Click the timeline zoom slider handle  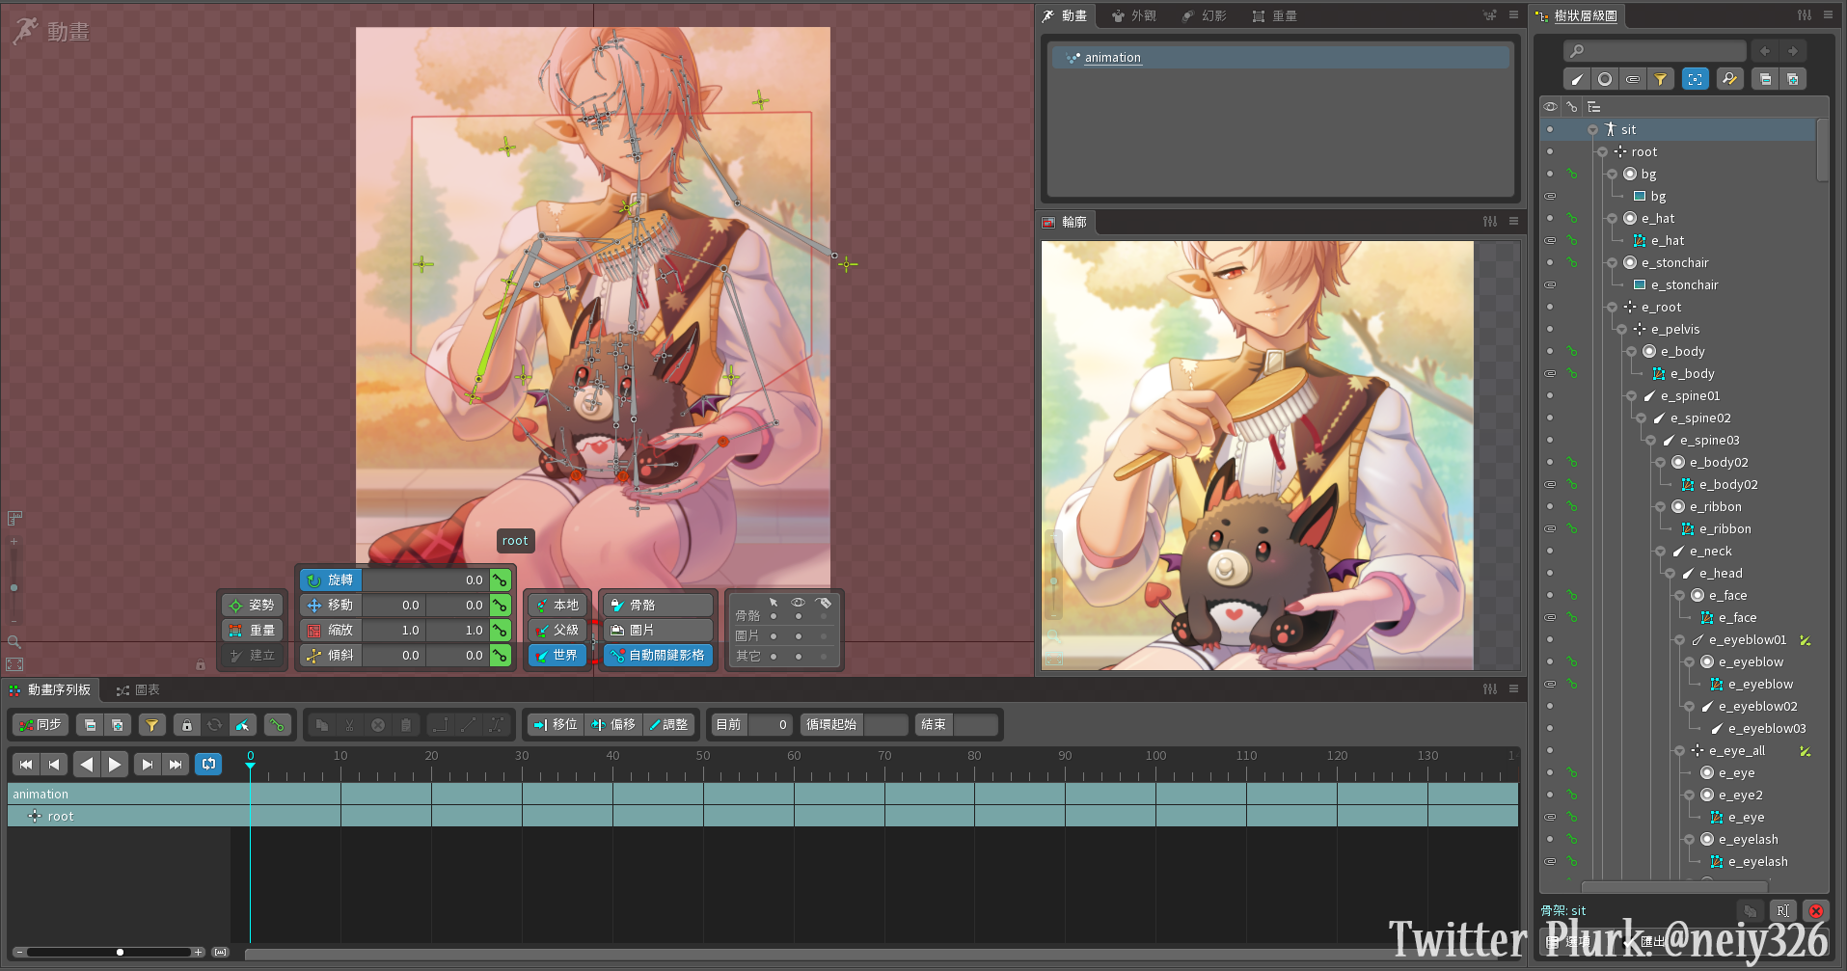(120, 952)
